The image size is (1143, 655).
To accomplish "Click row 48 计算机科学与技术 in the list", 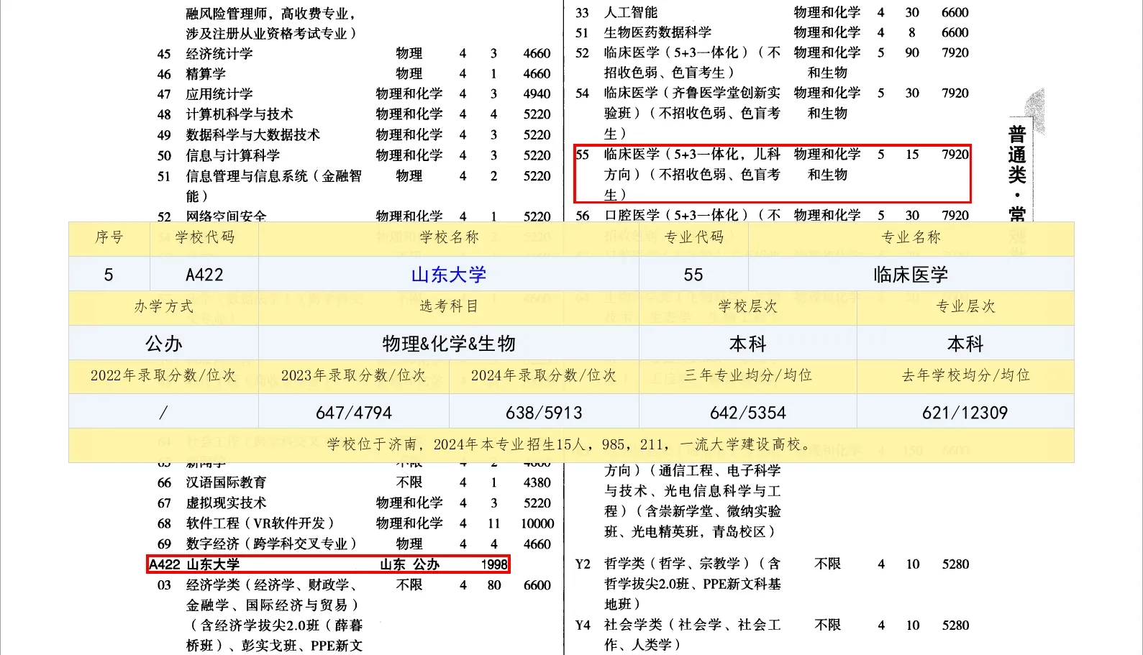I will [x=240, y=114].
